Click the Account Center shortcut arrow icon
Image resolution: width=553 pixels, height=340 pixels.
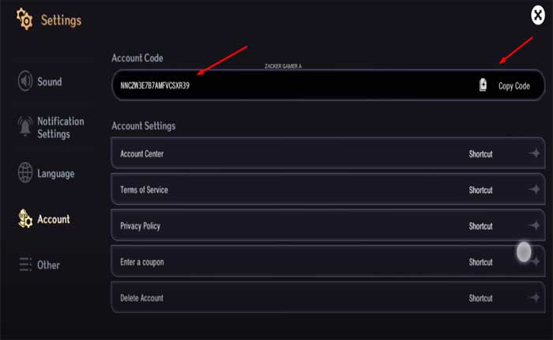tap(534, 153)
